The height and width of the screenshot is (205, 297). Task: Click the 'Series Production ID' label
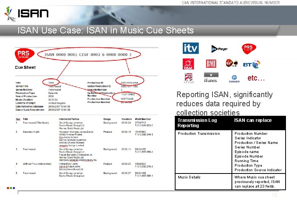pyautogui.click(x=99, y=86)
